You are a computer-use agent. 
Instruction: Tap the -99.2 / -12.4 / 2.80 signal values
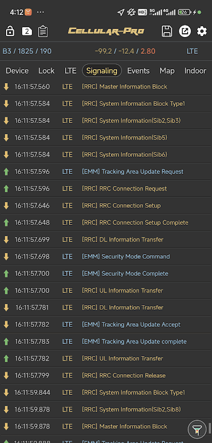(x=125, y=51)
